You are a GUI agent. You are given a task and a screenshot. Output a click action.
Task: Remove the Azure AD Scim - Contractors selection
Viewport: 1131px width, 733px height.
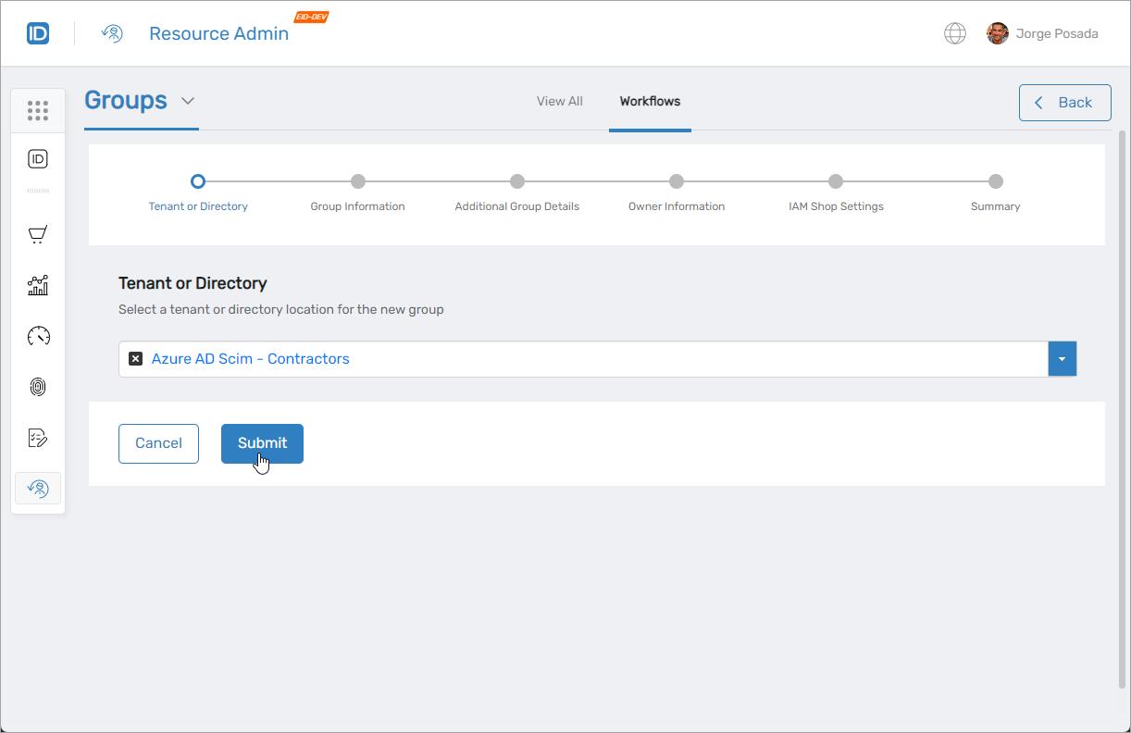(135, 359)
